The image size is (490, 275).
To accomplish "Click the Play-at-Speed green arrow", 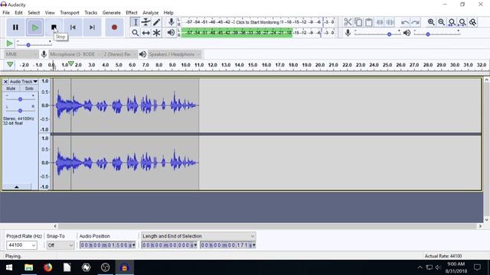I will point(9,44).
